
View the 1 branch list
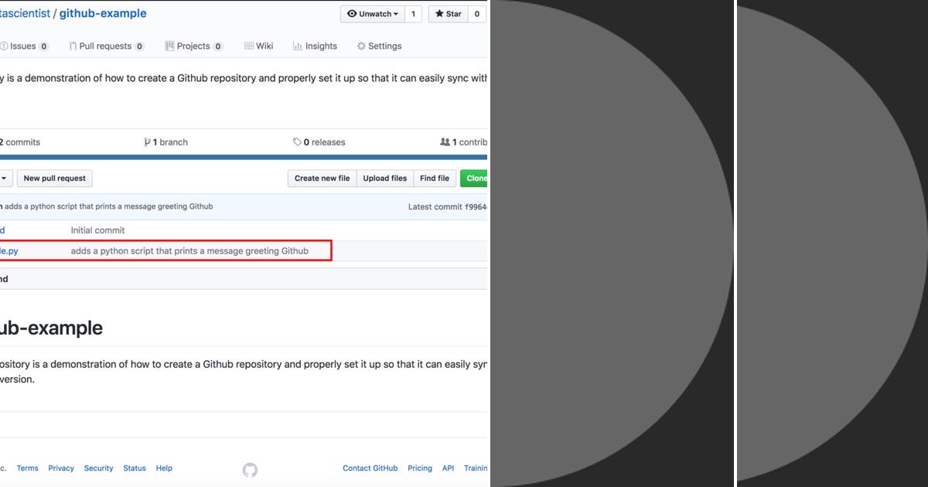[x=165, y=142]
